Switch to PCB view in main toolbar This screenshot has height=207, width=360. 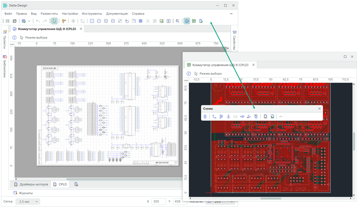click(x=194, y=21)
